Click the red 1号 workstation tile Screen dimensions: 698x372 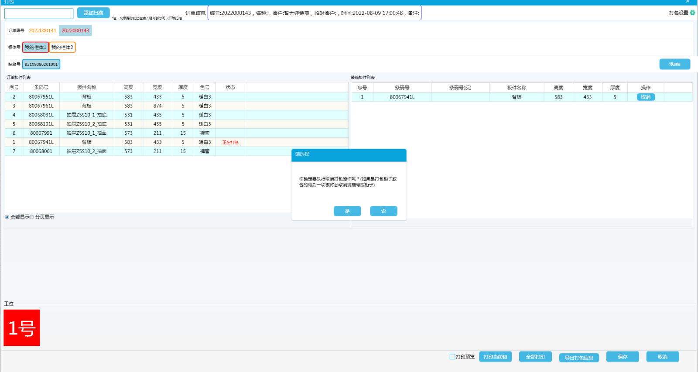point(22,328)
